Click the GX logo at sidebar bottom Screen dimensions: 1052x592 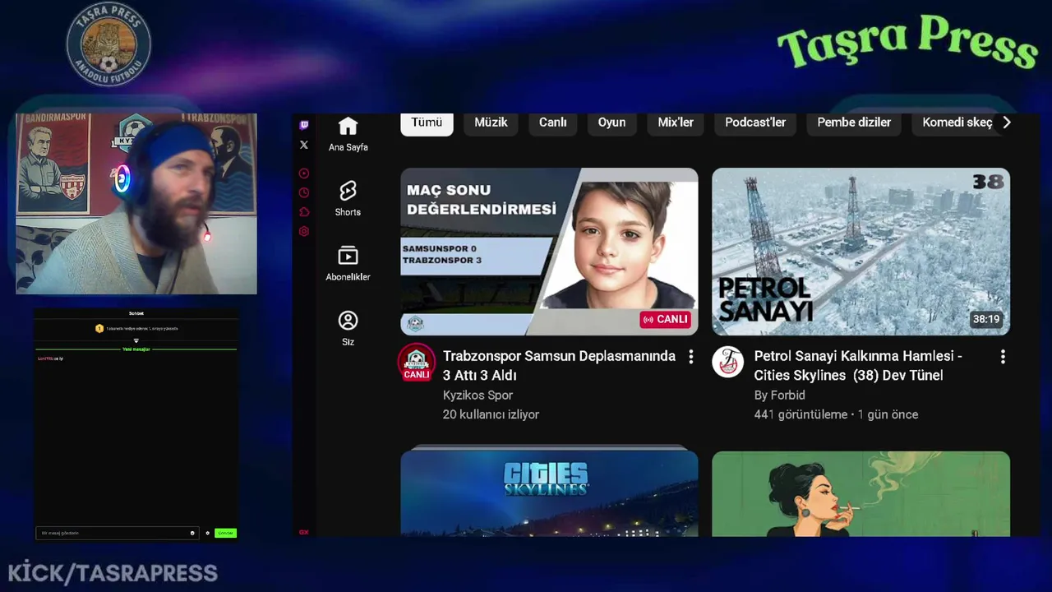tap(304, 532)
